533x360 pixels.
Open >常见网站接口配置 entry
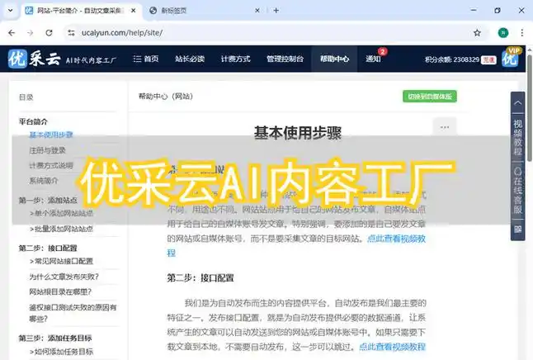[x=61, y=261]
